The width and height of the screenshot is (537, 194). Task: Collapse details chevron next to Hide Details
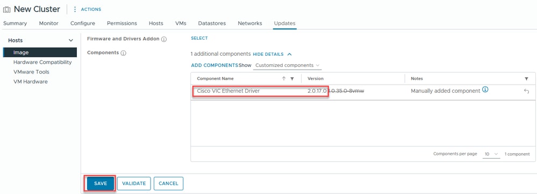click(x=289, y=54)
